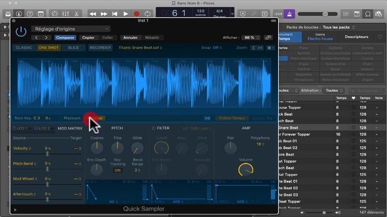Click the Annuler button

click(x=131, y=37)
